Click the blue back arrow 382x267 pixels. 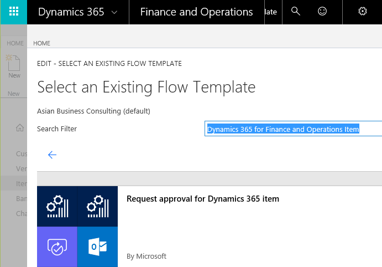(52, 155)
